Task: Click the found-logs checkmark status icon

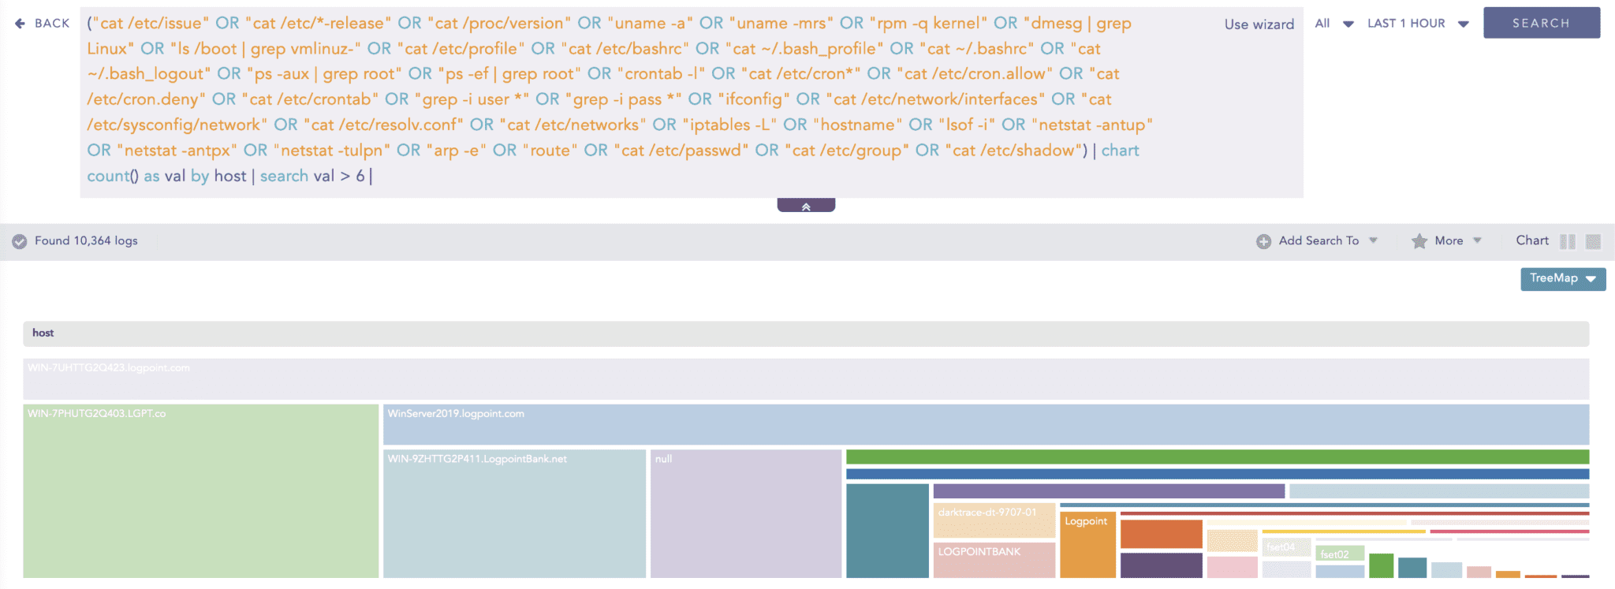Action: 20,241
